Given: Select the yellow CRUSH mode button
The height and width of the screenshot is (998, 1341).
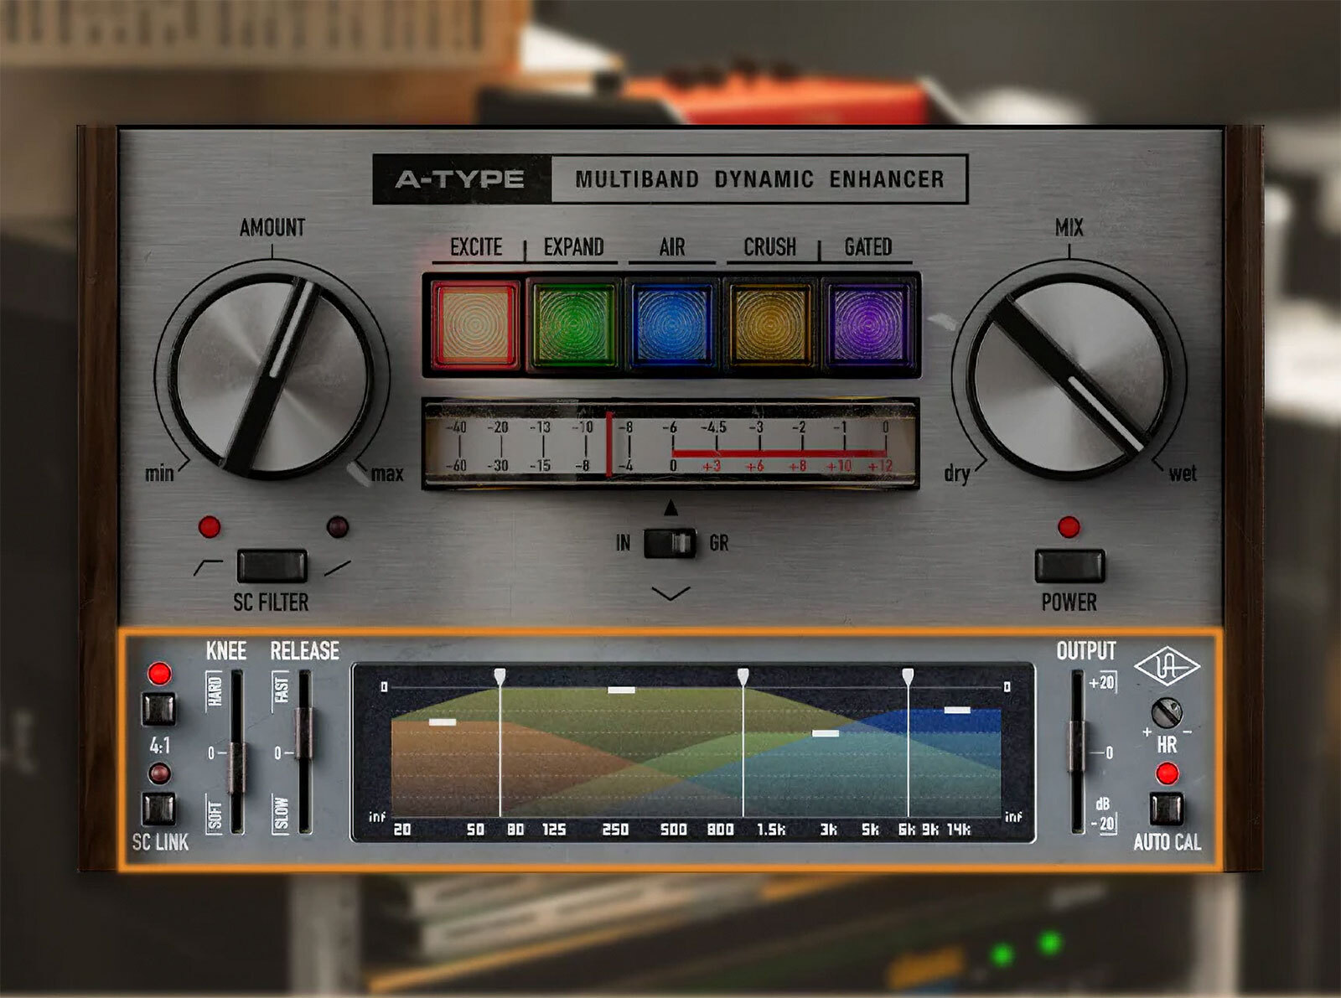Looking at the screenshot, I should click(x=769, y=325).
